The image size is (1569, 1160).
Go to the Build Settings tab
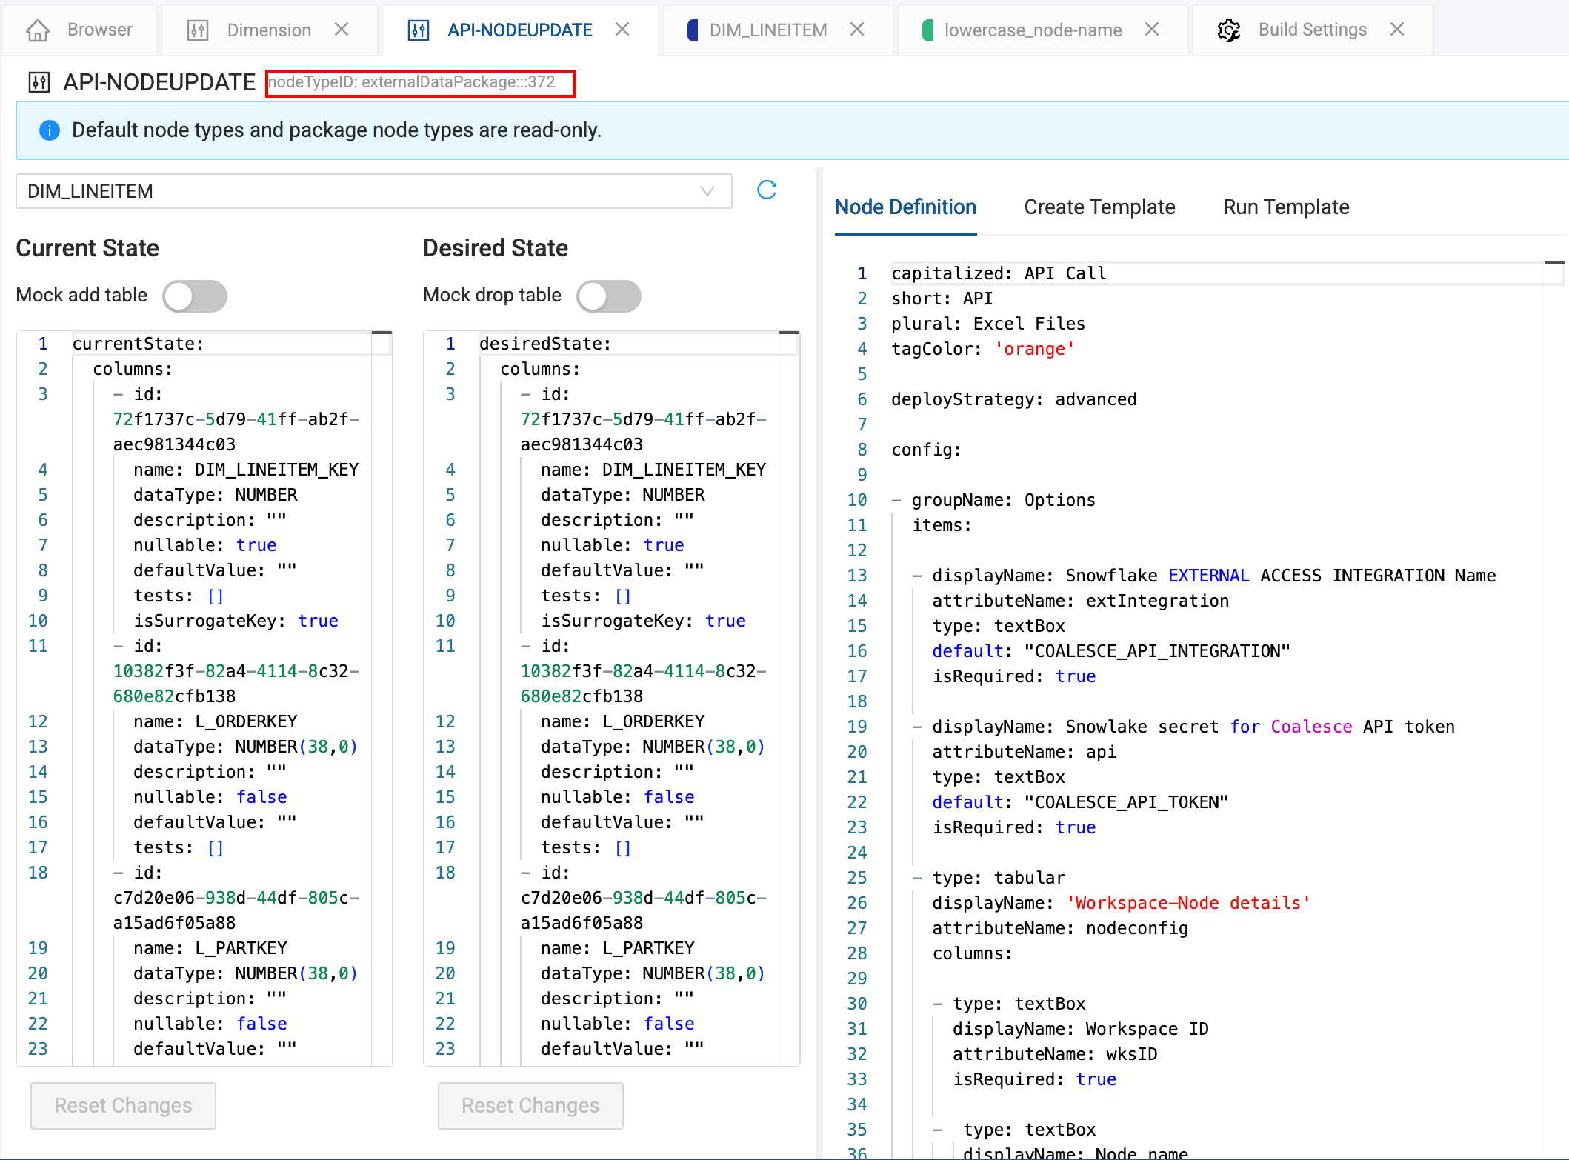point(1311,30)
